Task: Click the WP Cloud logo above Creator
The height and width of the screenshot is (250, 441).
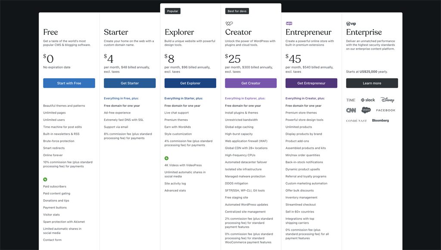Action: (229, 24)
